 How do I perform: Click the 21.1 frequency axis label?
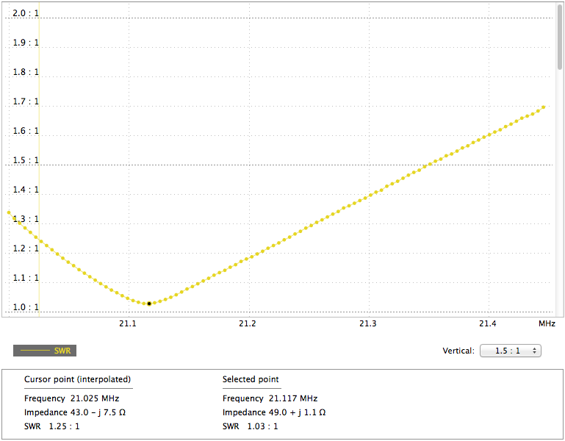[x=128, y=323]
